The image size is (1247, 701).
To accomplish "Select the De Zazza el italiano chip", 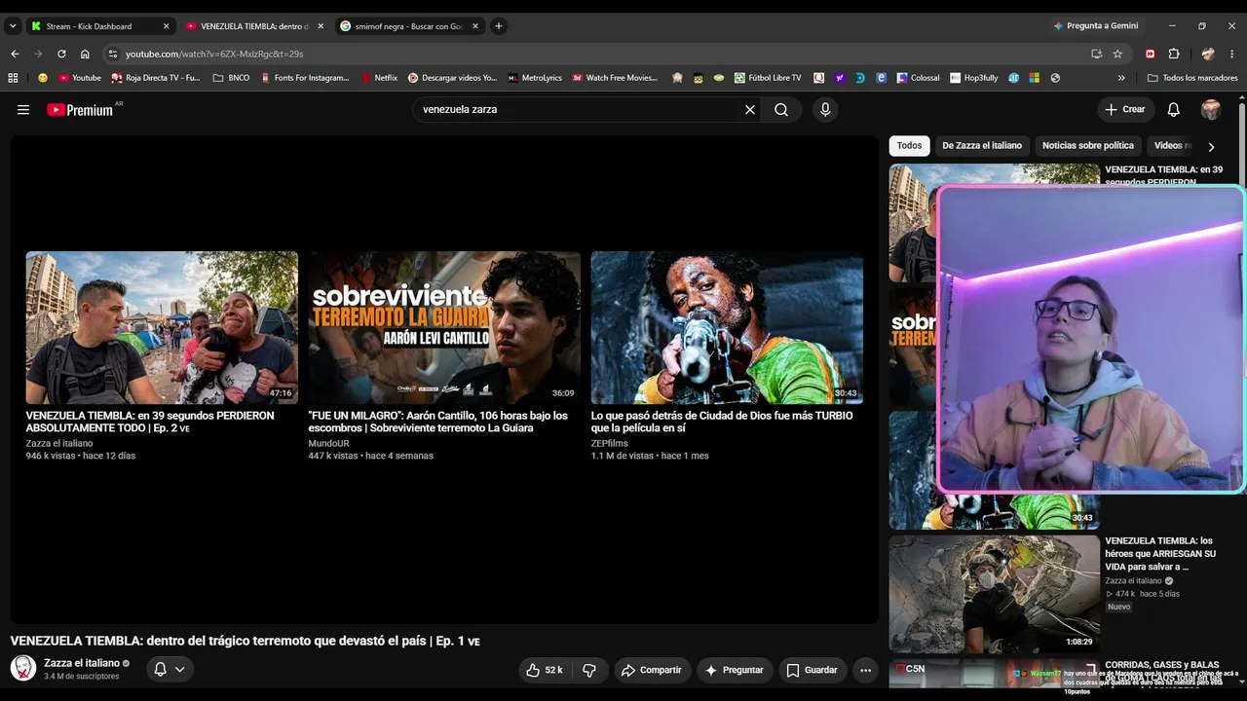I will (982, 146).
